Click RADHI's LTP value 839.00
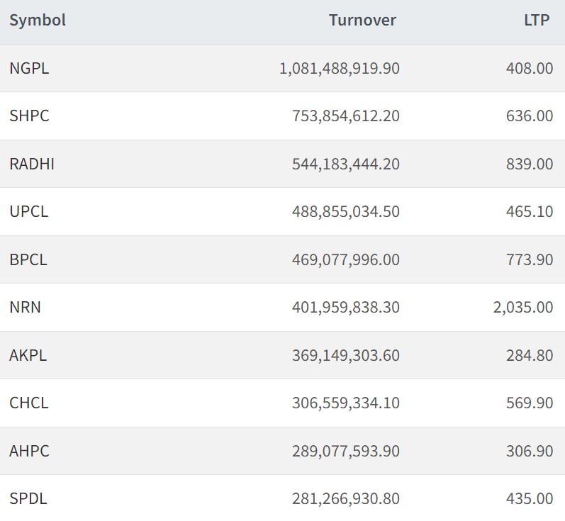565x521 pixels. click(x=530, y=164)
